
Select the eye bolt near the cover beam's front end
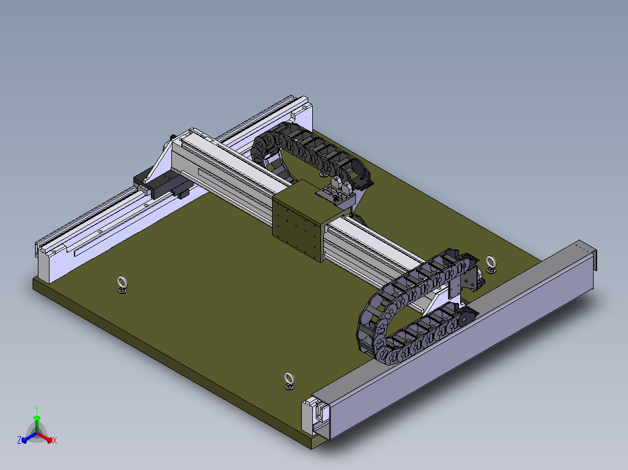point(289,381)
